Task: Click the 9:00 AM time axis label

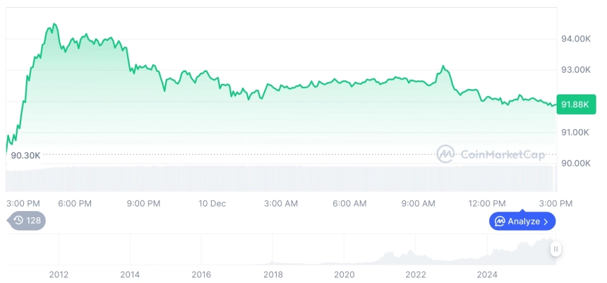Action: point(419,203)
